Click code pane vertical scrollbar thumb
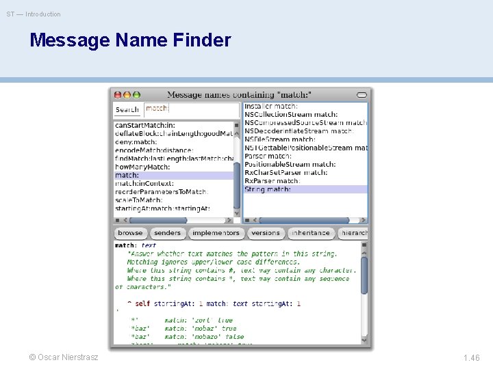The width and height of the screenshot is (493, 369). click(x=364, y=275)
